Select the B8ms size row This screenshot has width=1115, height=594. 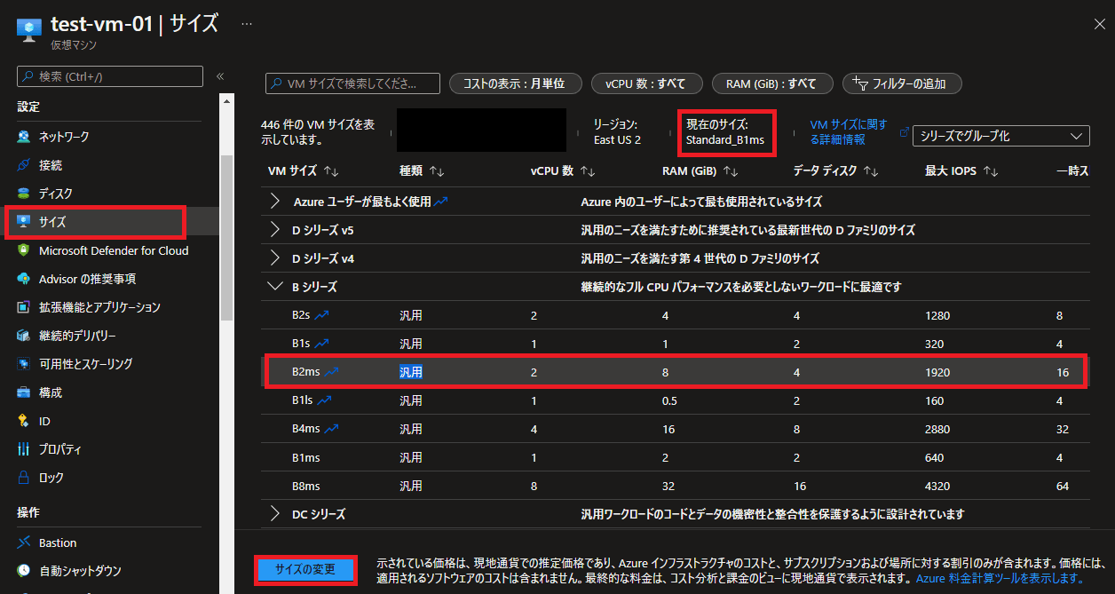click(x=676, y=486)
